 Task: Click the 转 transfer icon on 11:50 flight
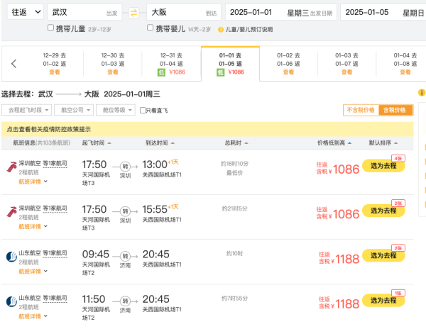125,301
